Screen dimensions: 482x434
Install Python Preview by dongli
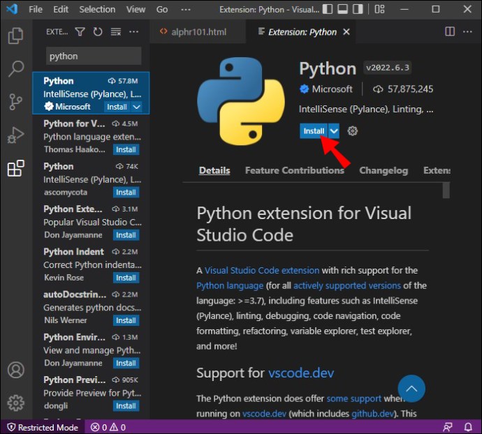tap(126, 406)
